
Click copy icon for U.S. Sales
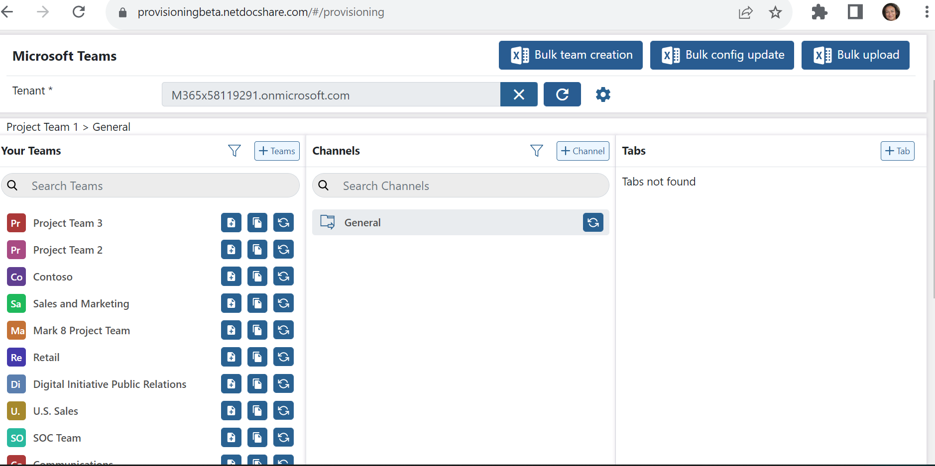[257, 411]
